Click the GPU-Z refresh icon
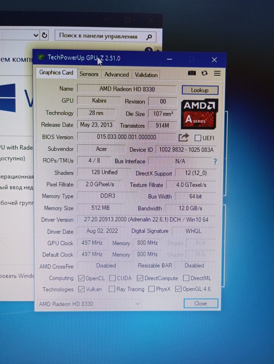The height and width of the screenshot is (364, 274). click(204, 73)
